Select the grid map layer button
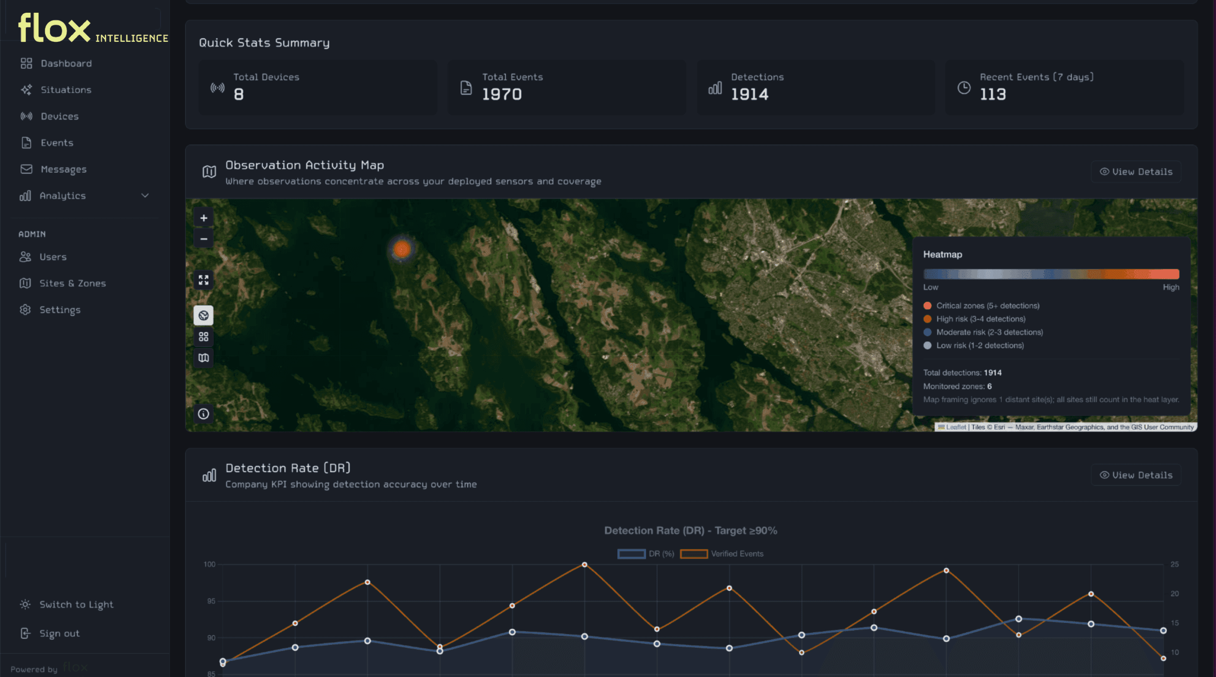The width and height of the screenshot is (1216, 677). tap(204, 337)
